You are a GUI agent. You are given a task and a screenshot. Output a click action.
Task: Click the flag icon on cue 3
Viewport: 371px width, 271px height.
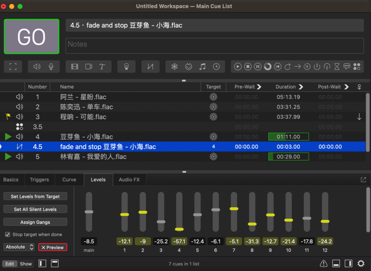click(8, 117)
